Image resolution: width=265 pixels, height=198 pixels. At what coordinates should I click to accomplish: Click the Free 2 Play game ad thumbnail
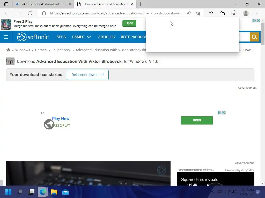click(6, 24)
